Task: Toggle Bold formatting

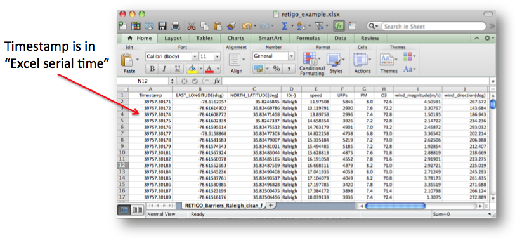Action: coord(152,69)
